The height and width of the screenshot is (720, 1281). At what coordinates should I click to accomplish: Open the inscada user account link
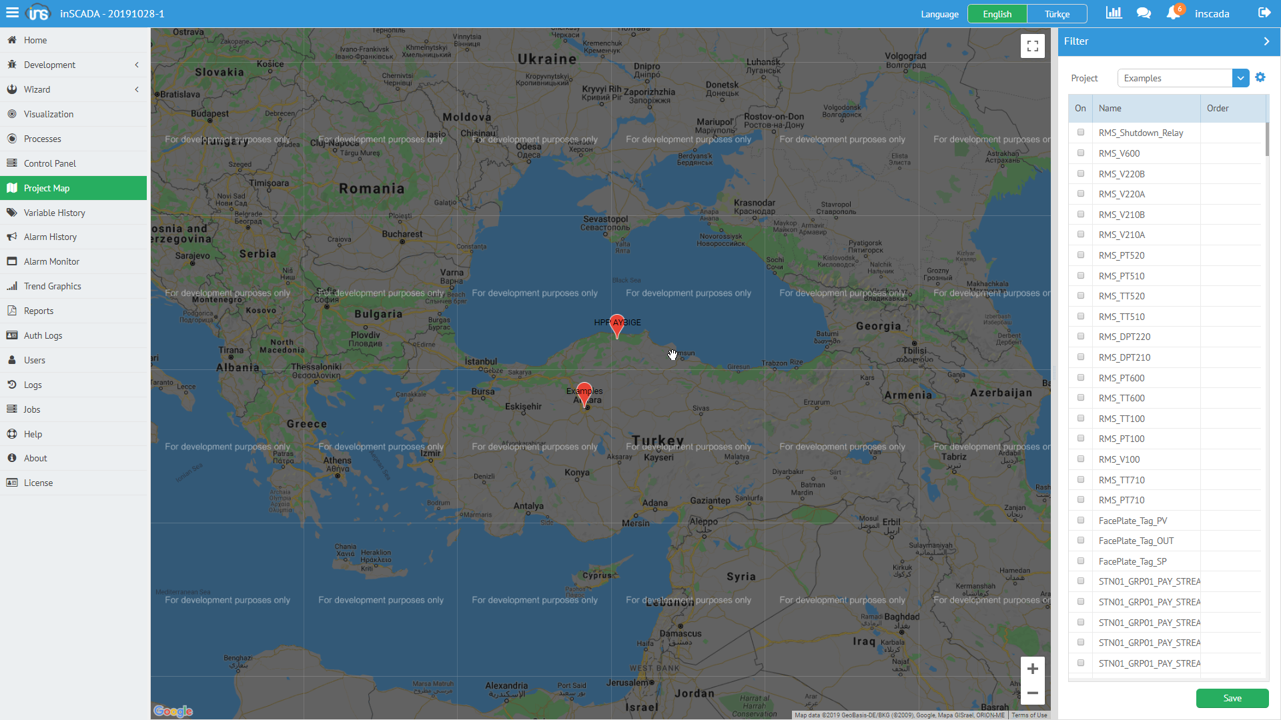click(x=1212, y=14)
